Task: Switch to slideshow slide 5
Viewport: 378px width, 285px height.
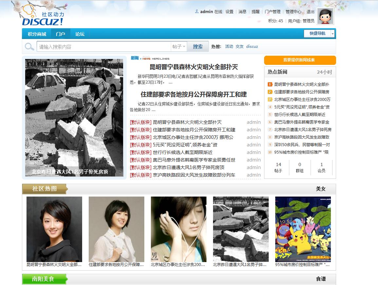Action: coord(57,64)
